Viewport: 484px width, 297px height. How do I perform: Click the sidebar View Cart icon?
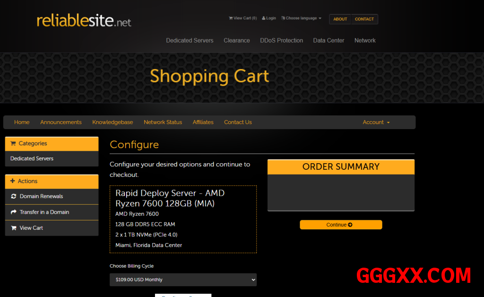[14, 228]
